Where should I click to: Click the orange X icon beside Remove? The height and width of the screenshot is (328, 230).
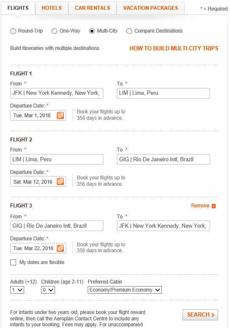click(213, 206)
